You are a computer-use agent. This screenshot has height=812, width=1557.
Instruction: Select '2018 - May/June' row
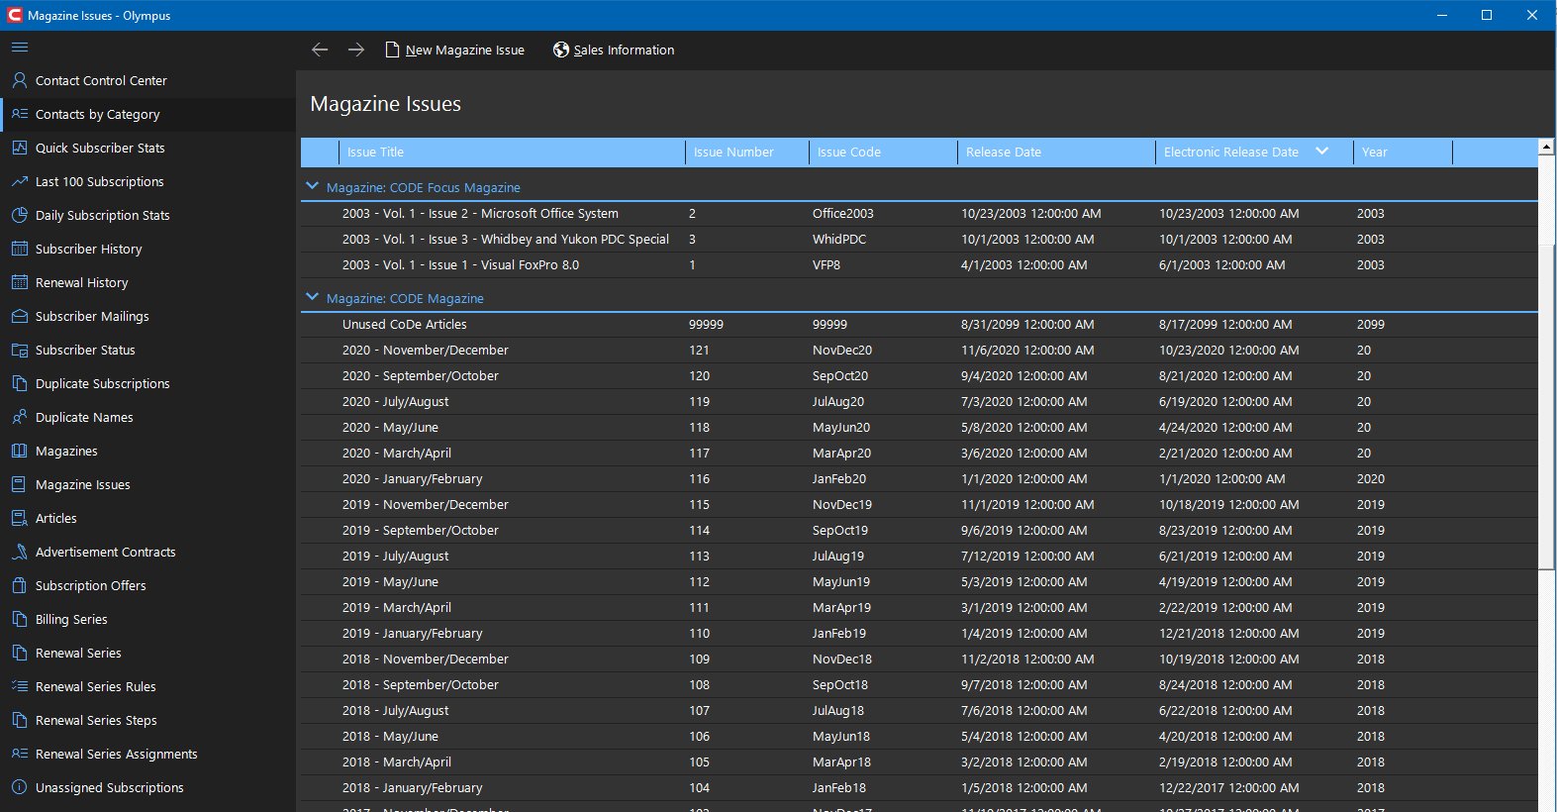pos(920,736)
